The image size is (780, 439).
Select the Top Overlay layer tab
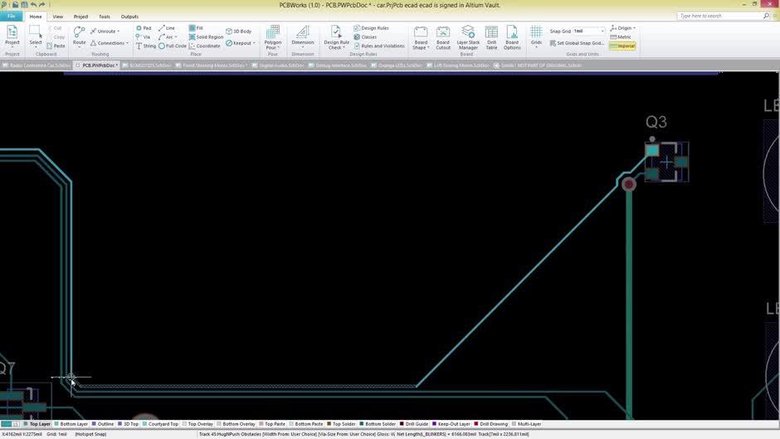pyautogui.click(x=198, y=424)
